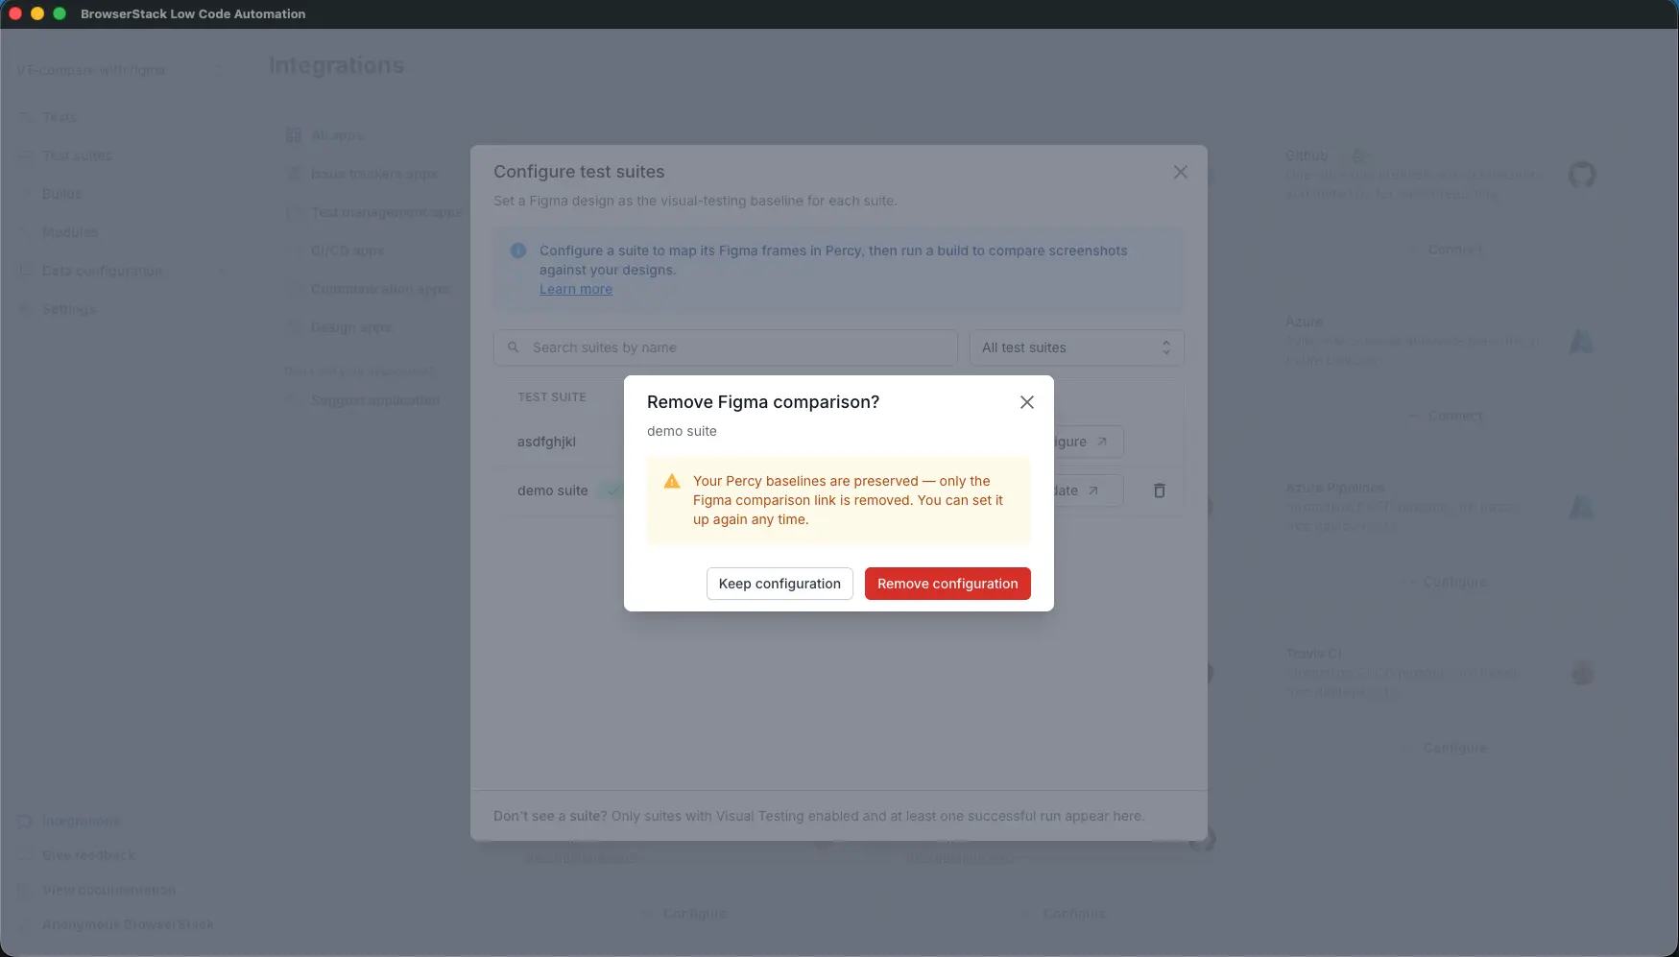This screenshot has height=957, width=1679.
Task: Click the Configure arrow button for asdfghjkl
Action: click(1089, 442)
